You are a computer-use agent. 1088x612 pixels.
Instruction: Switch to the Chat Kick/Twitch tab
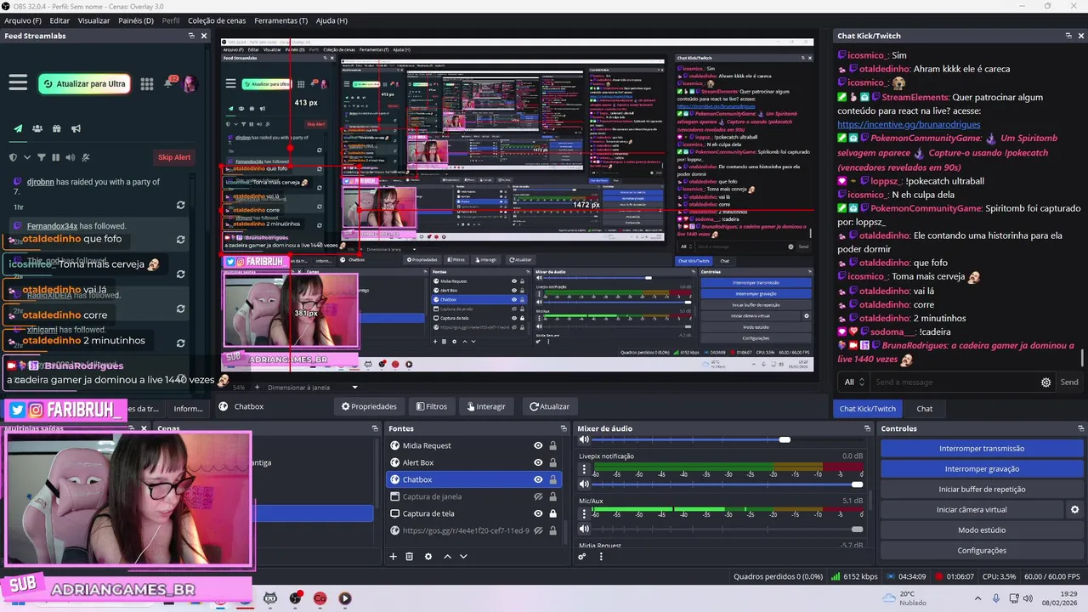(868, 408)
